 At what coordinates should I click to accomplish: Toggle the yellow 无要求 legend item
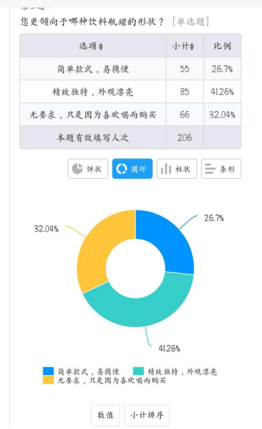104,381
